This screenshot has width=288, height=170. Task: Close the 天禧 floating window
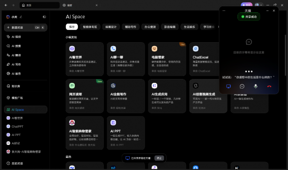pyautogui.click(x=274, y=11)
